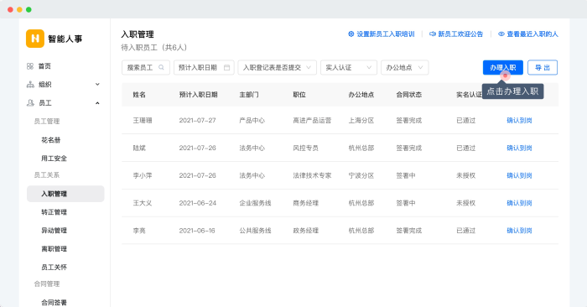The width and height of the screenshot is (587, 307).
Task: Click the name 李亮 in the table
Action: [139, 230]
